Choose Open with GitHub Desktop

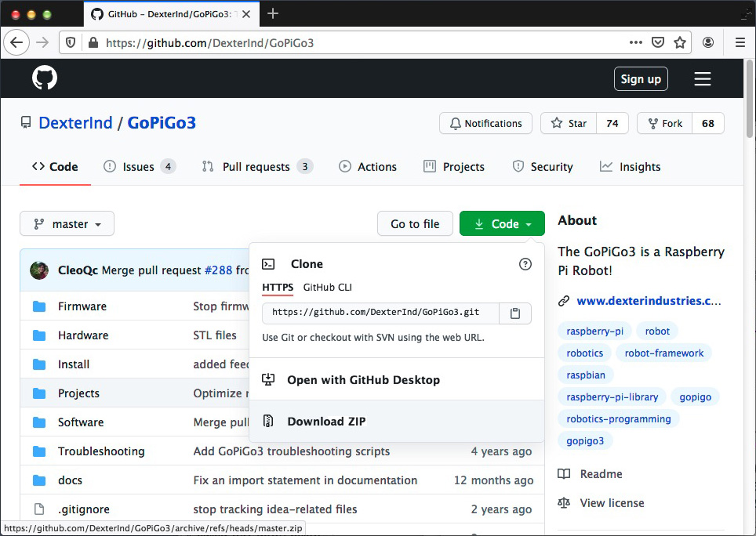click(363, 380)
